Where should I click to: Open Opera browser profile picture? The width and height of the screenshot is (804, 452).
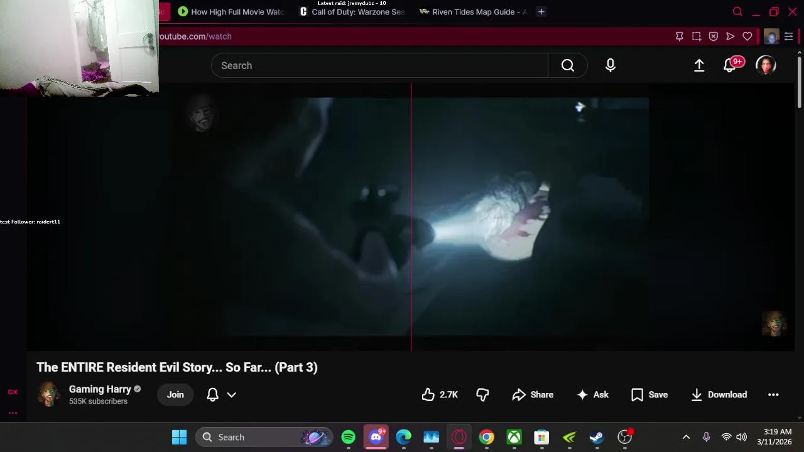point(771,36)
